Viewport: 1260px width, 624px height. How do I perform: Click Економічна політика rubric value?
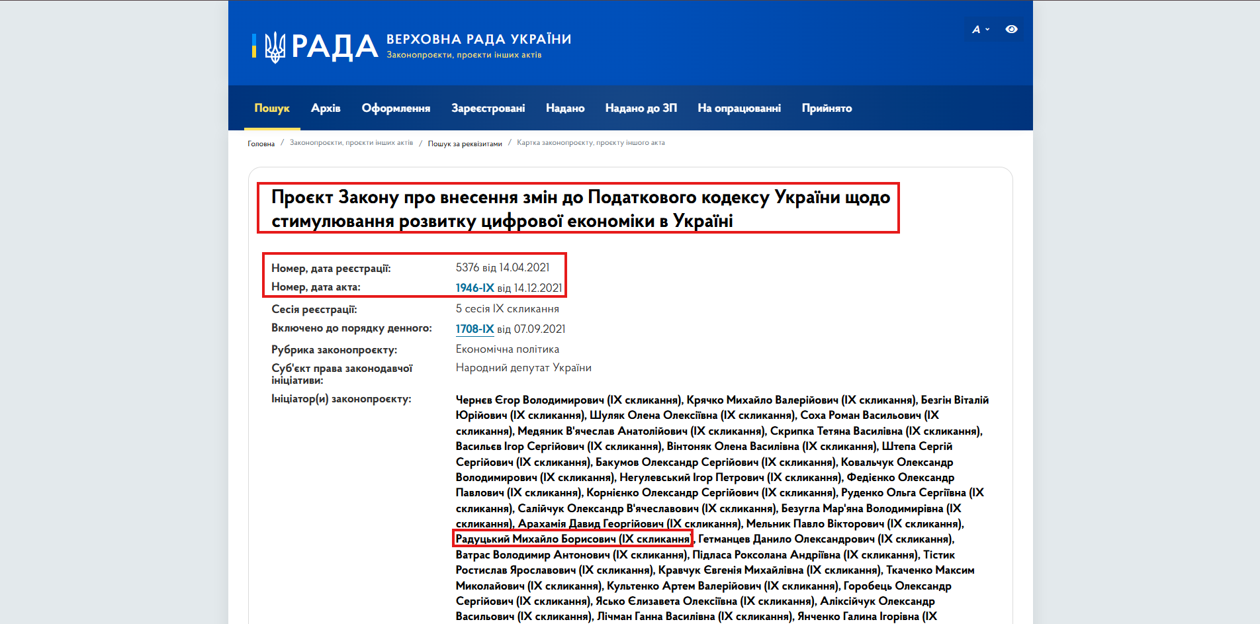(x=507, y=349)
